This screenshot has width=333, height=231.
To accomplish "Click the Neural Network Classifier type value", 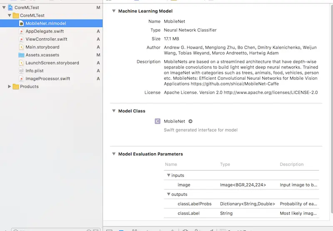I will tap(190, 30).
